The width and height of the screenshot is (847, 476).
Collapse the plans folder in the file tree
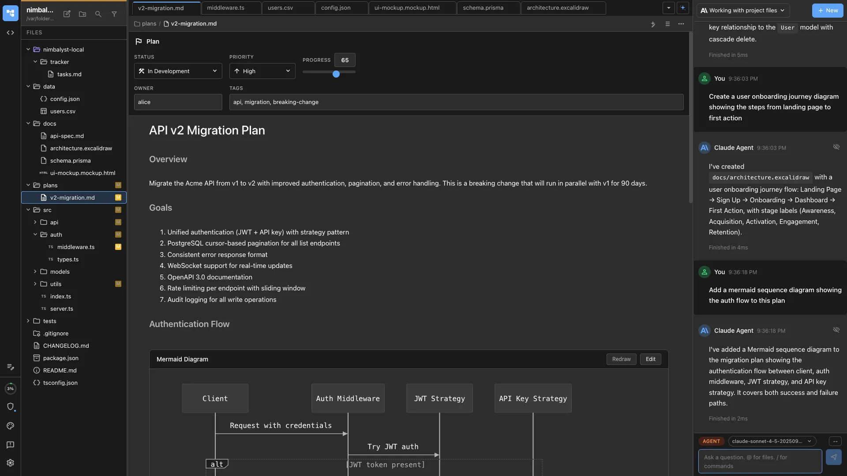tap(28, 185)
